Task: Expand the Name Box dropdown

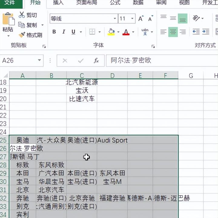Action: click(39, 60)
